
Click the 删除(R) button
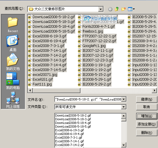146,133
